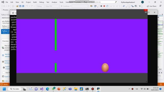Viewport: 164px width, 92px height.
Task: Open the Build menu
Action: 35,2
